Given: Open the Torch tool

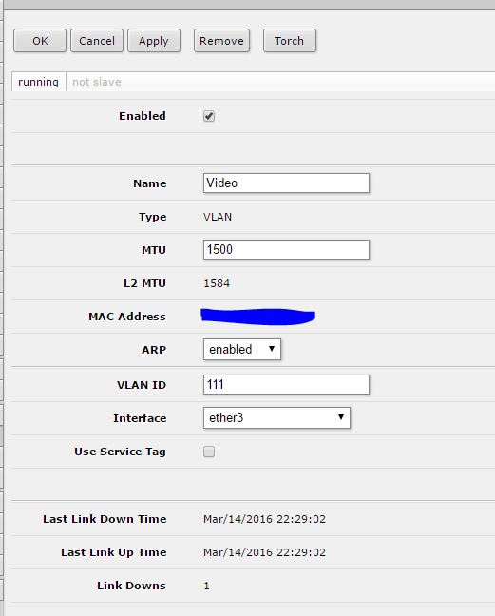Looking at the screenshot, I should [290, 41].
